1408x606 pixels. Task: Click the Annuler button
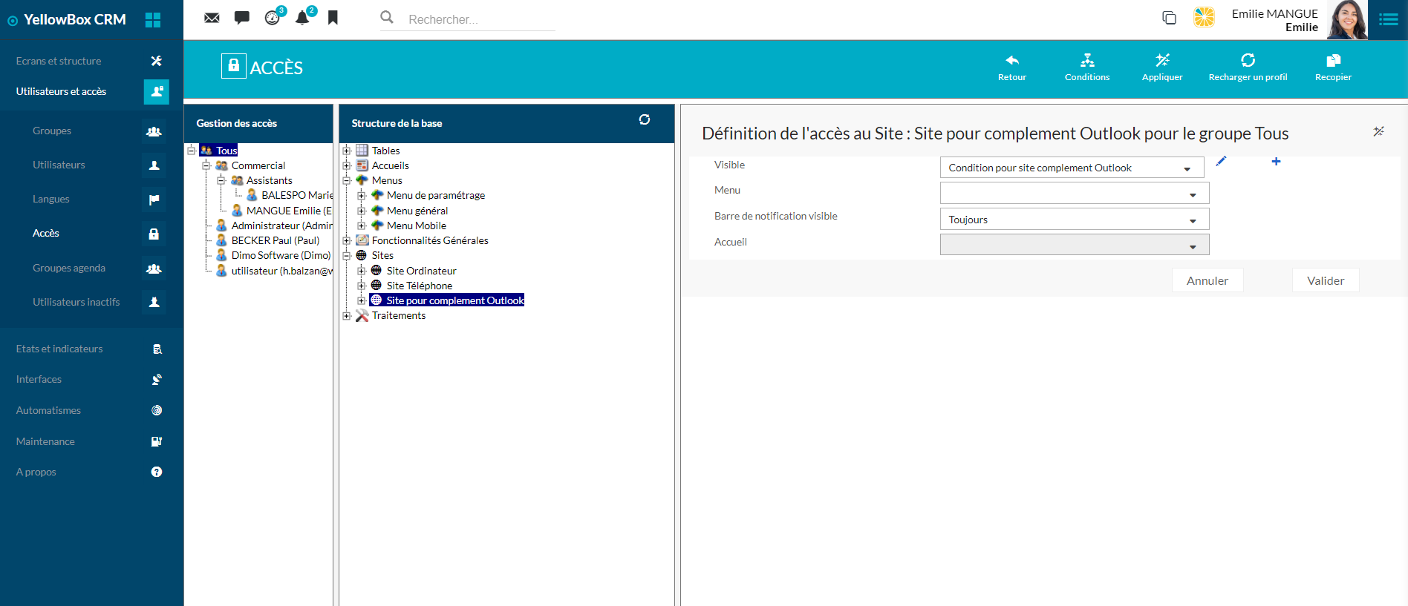click(1207, 280)
